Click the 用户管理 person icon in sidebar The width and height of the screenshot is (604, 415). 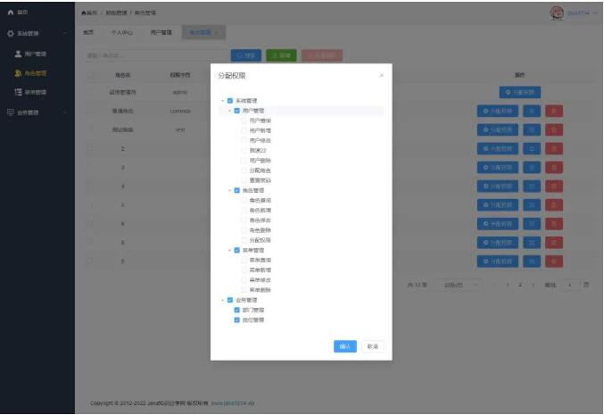pyautogui.click(x=18, y=54)
